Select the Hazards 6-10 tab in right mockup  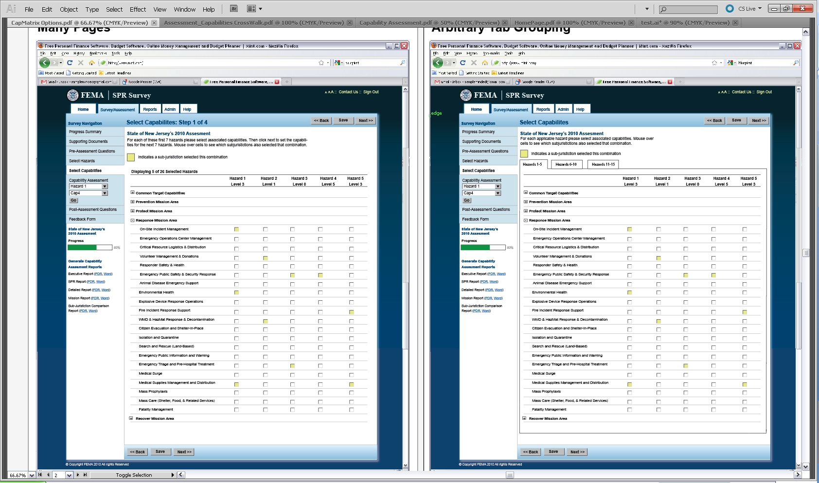pos(566,164)
